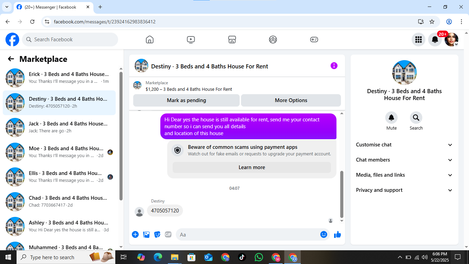
Task: Show hidden system tray icons
Action: click(400, 257)
